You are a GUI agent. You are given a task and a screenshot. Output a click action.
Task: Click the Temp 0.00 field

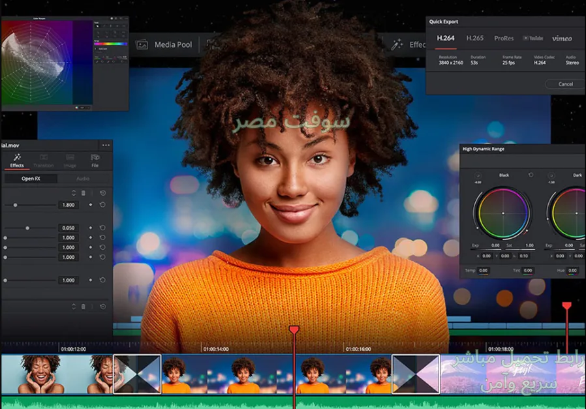[x=484, y=271]
